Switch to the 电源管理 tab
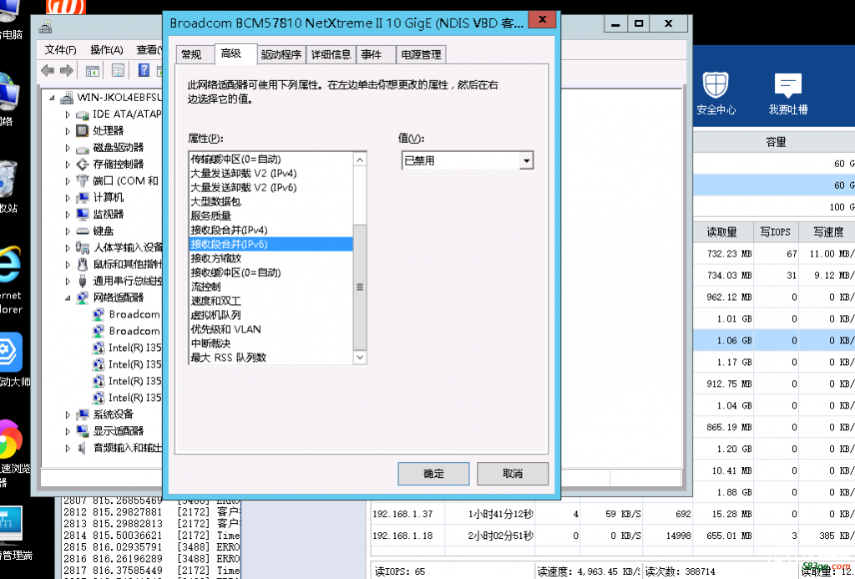The height and width of the screenshot is (579, 855). coord(421,54)
